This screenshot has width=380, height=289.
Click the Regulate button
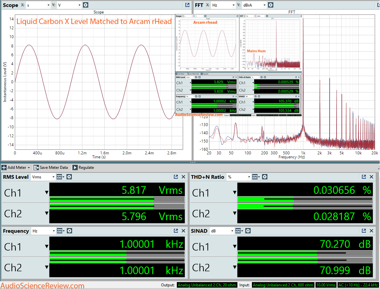point(83,168)
